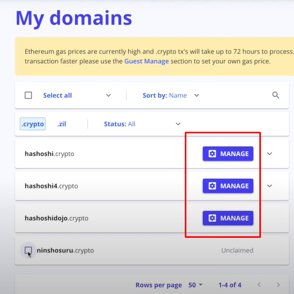Tick the Select all checkbox
This screenshot has width=294, height=294.
point(28,95)
